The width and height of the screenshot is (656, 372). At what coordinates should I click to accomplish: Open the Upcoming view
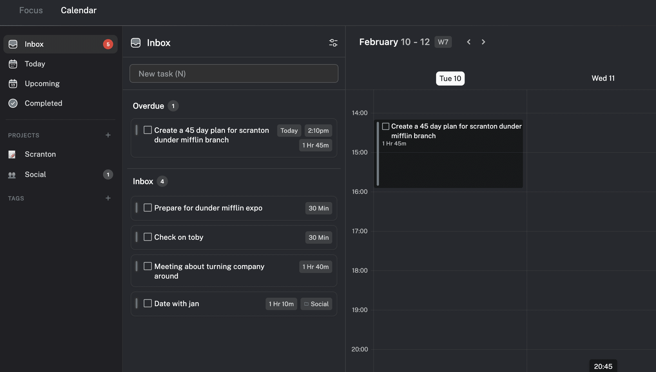coord(42,83)
